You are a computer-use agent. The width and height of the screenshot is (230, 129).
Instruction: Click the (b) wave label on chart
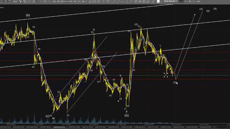click(x=28, y=15)
